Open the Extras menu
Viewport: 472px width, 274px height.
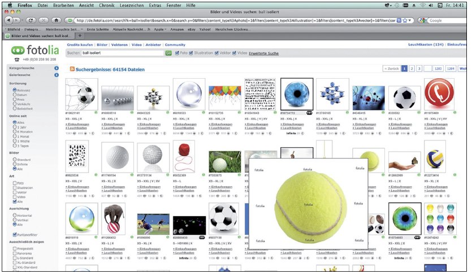tap(155, 5)
